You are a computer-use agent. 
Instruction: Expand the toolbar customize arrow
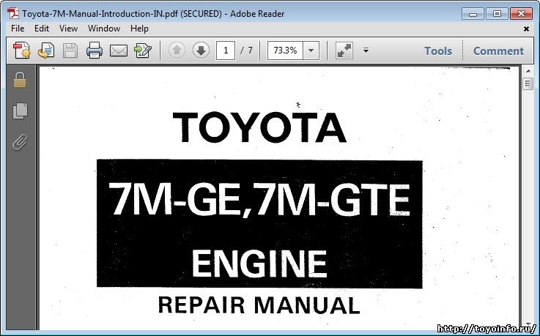tap(366, 51)
